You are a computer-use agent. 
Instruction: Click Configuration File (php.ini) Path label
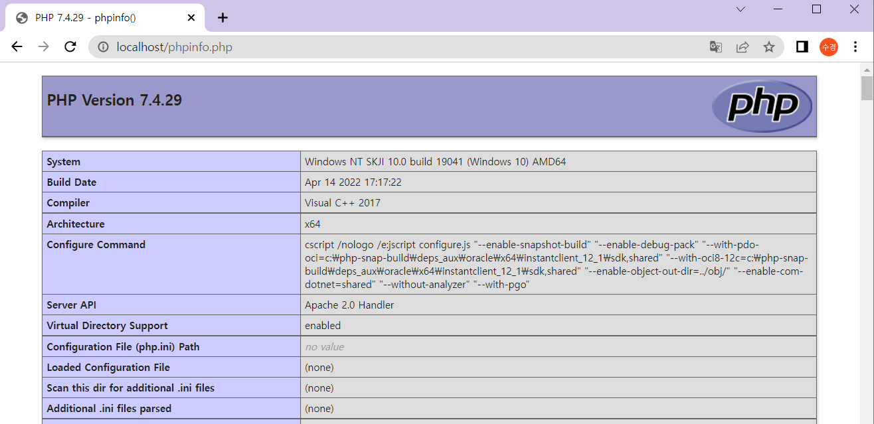[124, 347]
